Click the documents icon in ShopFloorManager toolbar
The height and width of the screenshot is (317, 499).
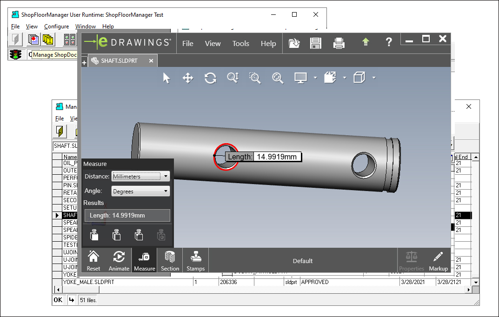33,40
